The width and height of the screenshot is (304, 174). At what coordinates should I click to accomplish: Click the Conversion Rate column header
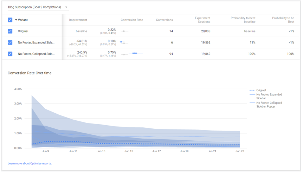[132, 20]
